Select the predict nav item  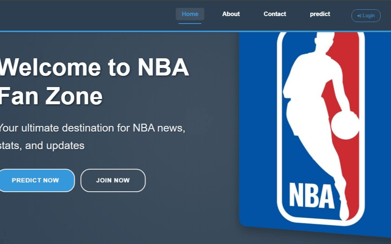point(320,14)
